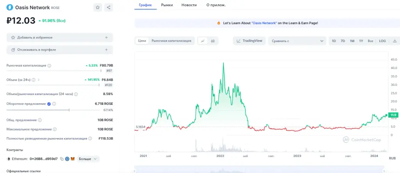
Task: Set chart range to 7D
Action: (x=343, y=41)
